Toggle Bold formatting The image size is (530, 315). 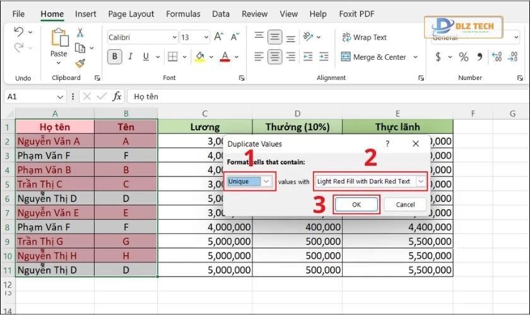tap(114, 57)
